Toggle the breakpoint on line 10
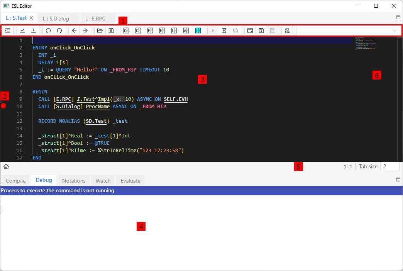 (3, 106)
